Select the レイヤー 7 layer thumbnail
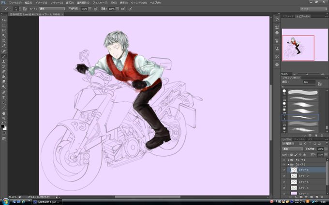The height and width of the screenshot is (205, 329). tap(294, 176)
